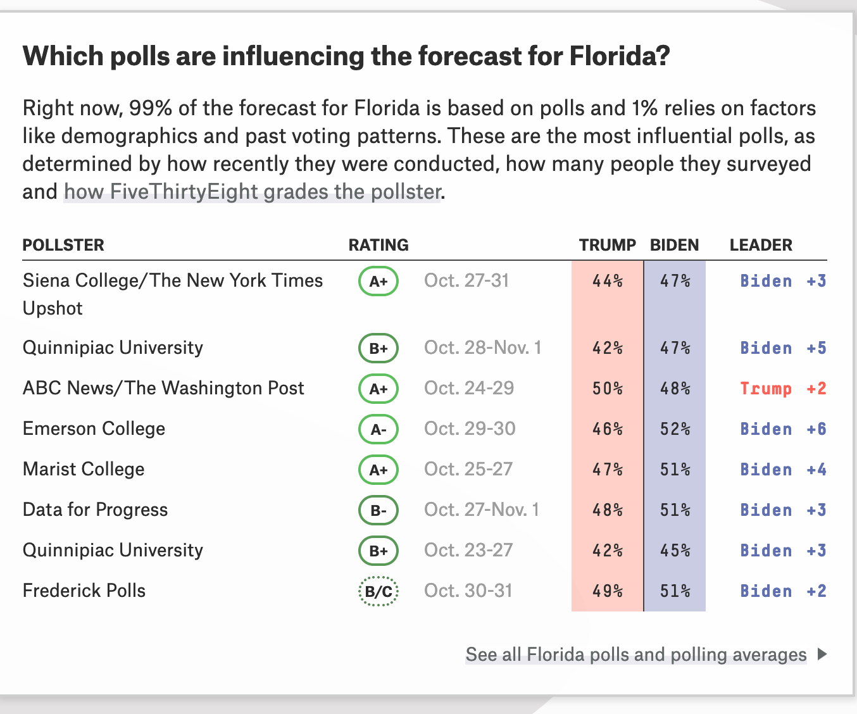Click the Trump +2 leader text
Image resolution: width=857 pixels, height=714 pixels.
[x=783, y=389]
